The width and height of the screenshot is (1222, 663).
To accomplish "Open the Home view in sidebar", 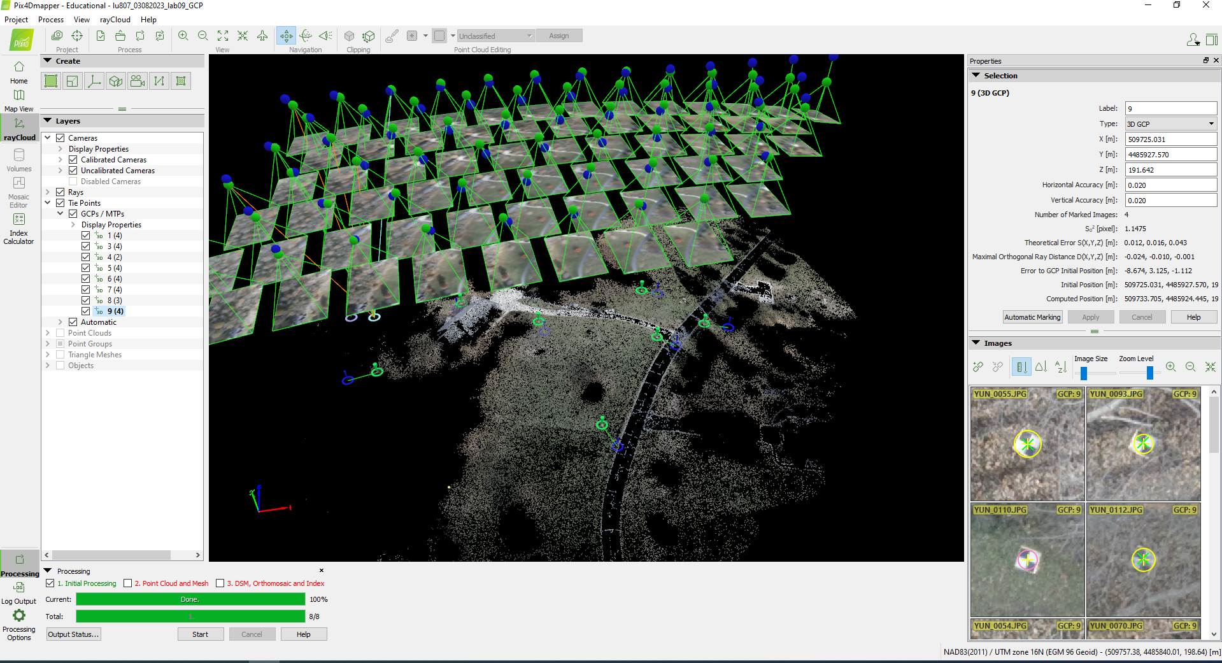I will click(19, 73).
